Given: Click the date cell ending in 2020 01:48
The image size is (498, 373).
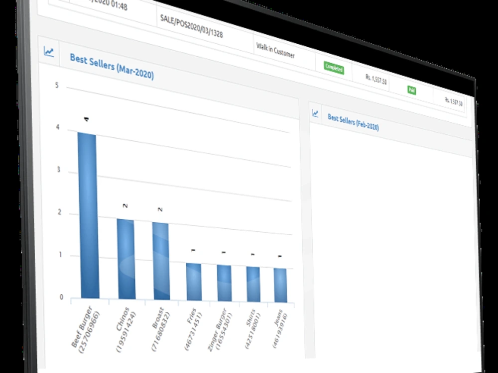Looking at the screenshot, I should coord(108,4).
